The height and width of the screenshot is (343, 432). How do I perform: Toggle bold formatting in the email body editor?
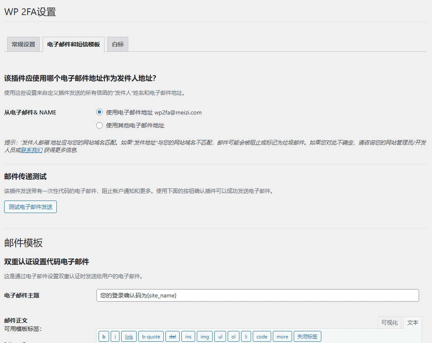point(104,336)
